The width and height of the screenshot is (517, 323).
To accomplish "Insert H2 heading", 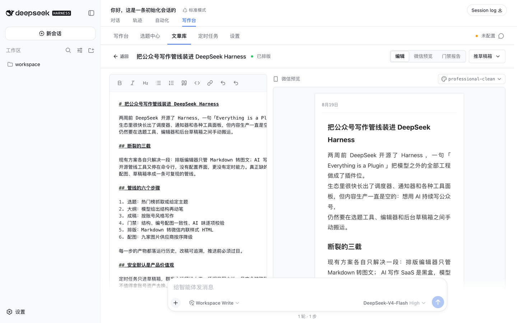I will 145,83.
